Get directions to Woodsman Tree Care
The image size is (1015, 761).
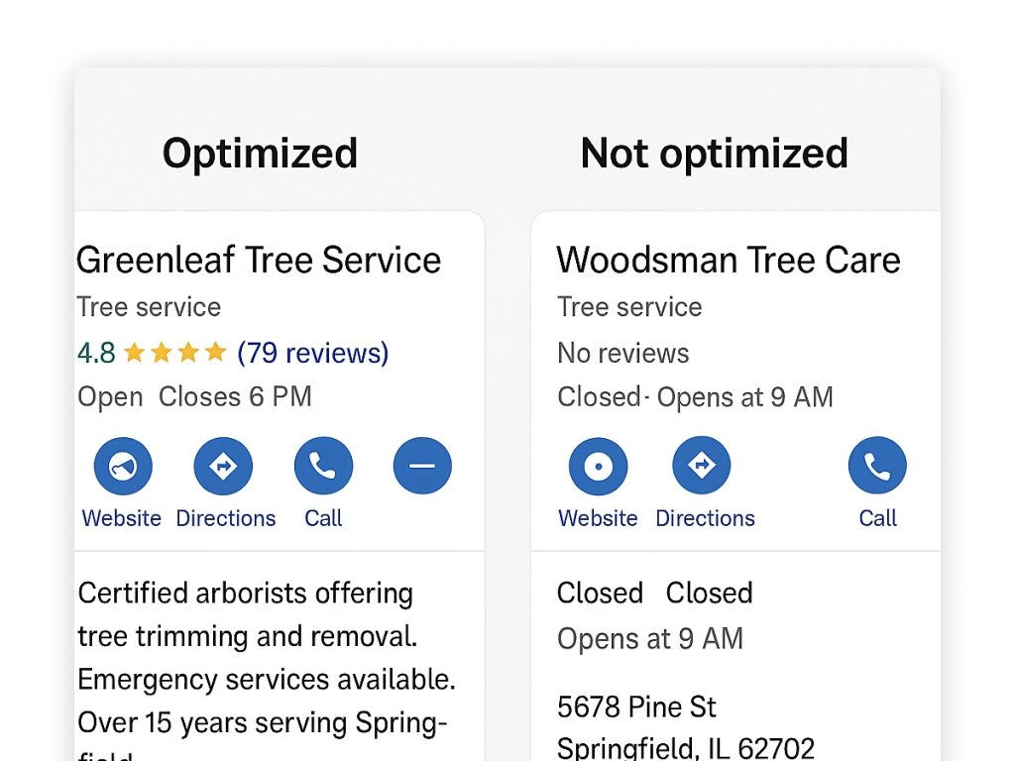pyautogui.click(x=702, y=466)
